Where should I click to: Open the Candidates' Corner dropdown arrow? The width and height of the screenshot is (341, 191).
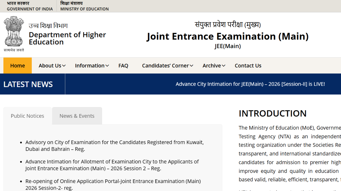(192, 66)
